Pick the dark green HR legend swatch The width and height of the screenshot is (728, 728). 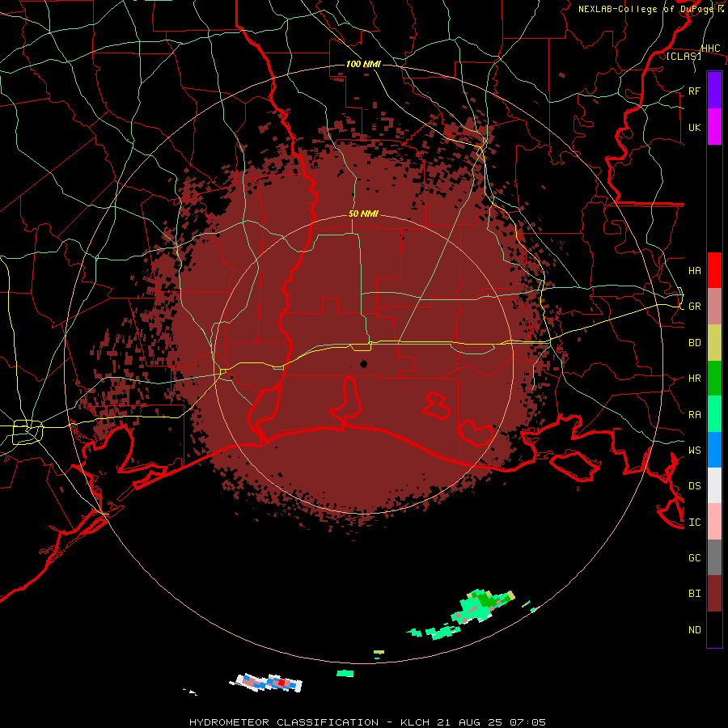click(x=714, y=379)
